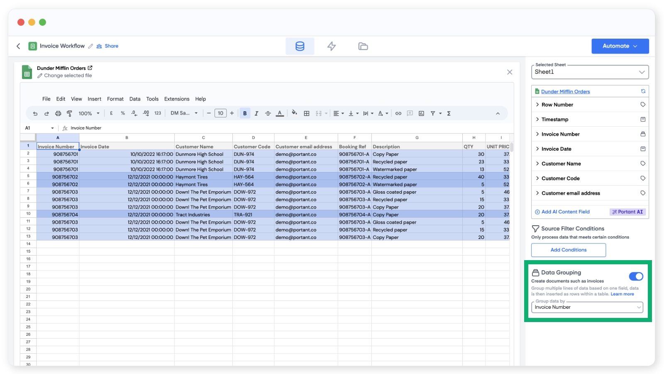
Task: Click the insert link icon
Action: tap(398, 113)
